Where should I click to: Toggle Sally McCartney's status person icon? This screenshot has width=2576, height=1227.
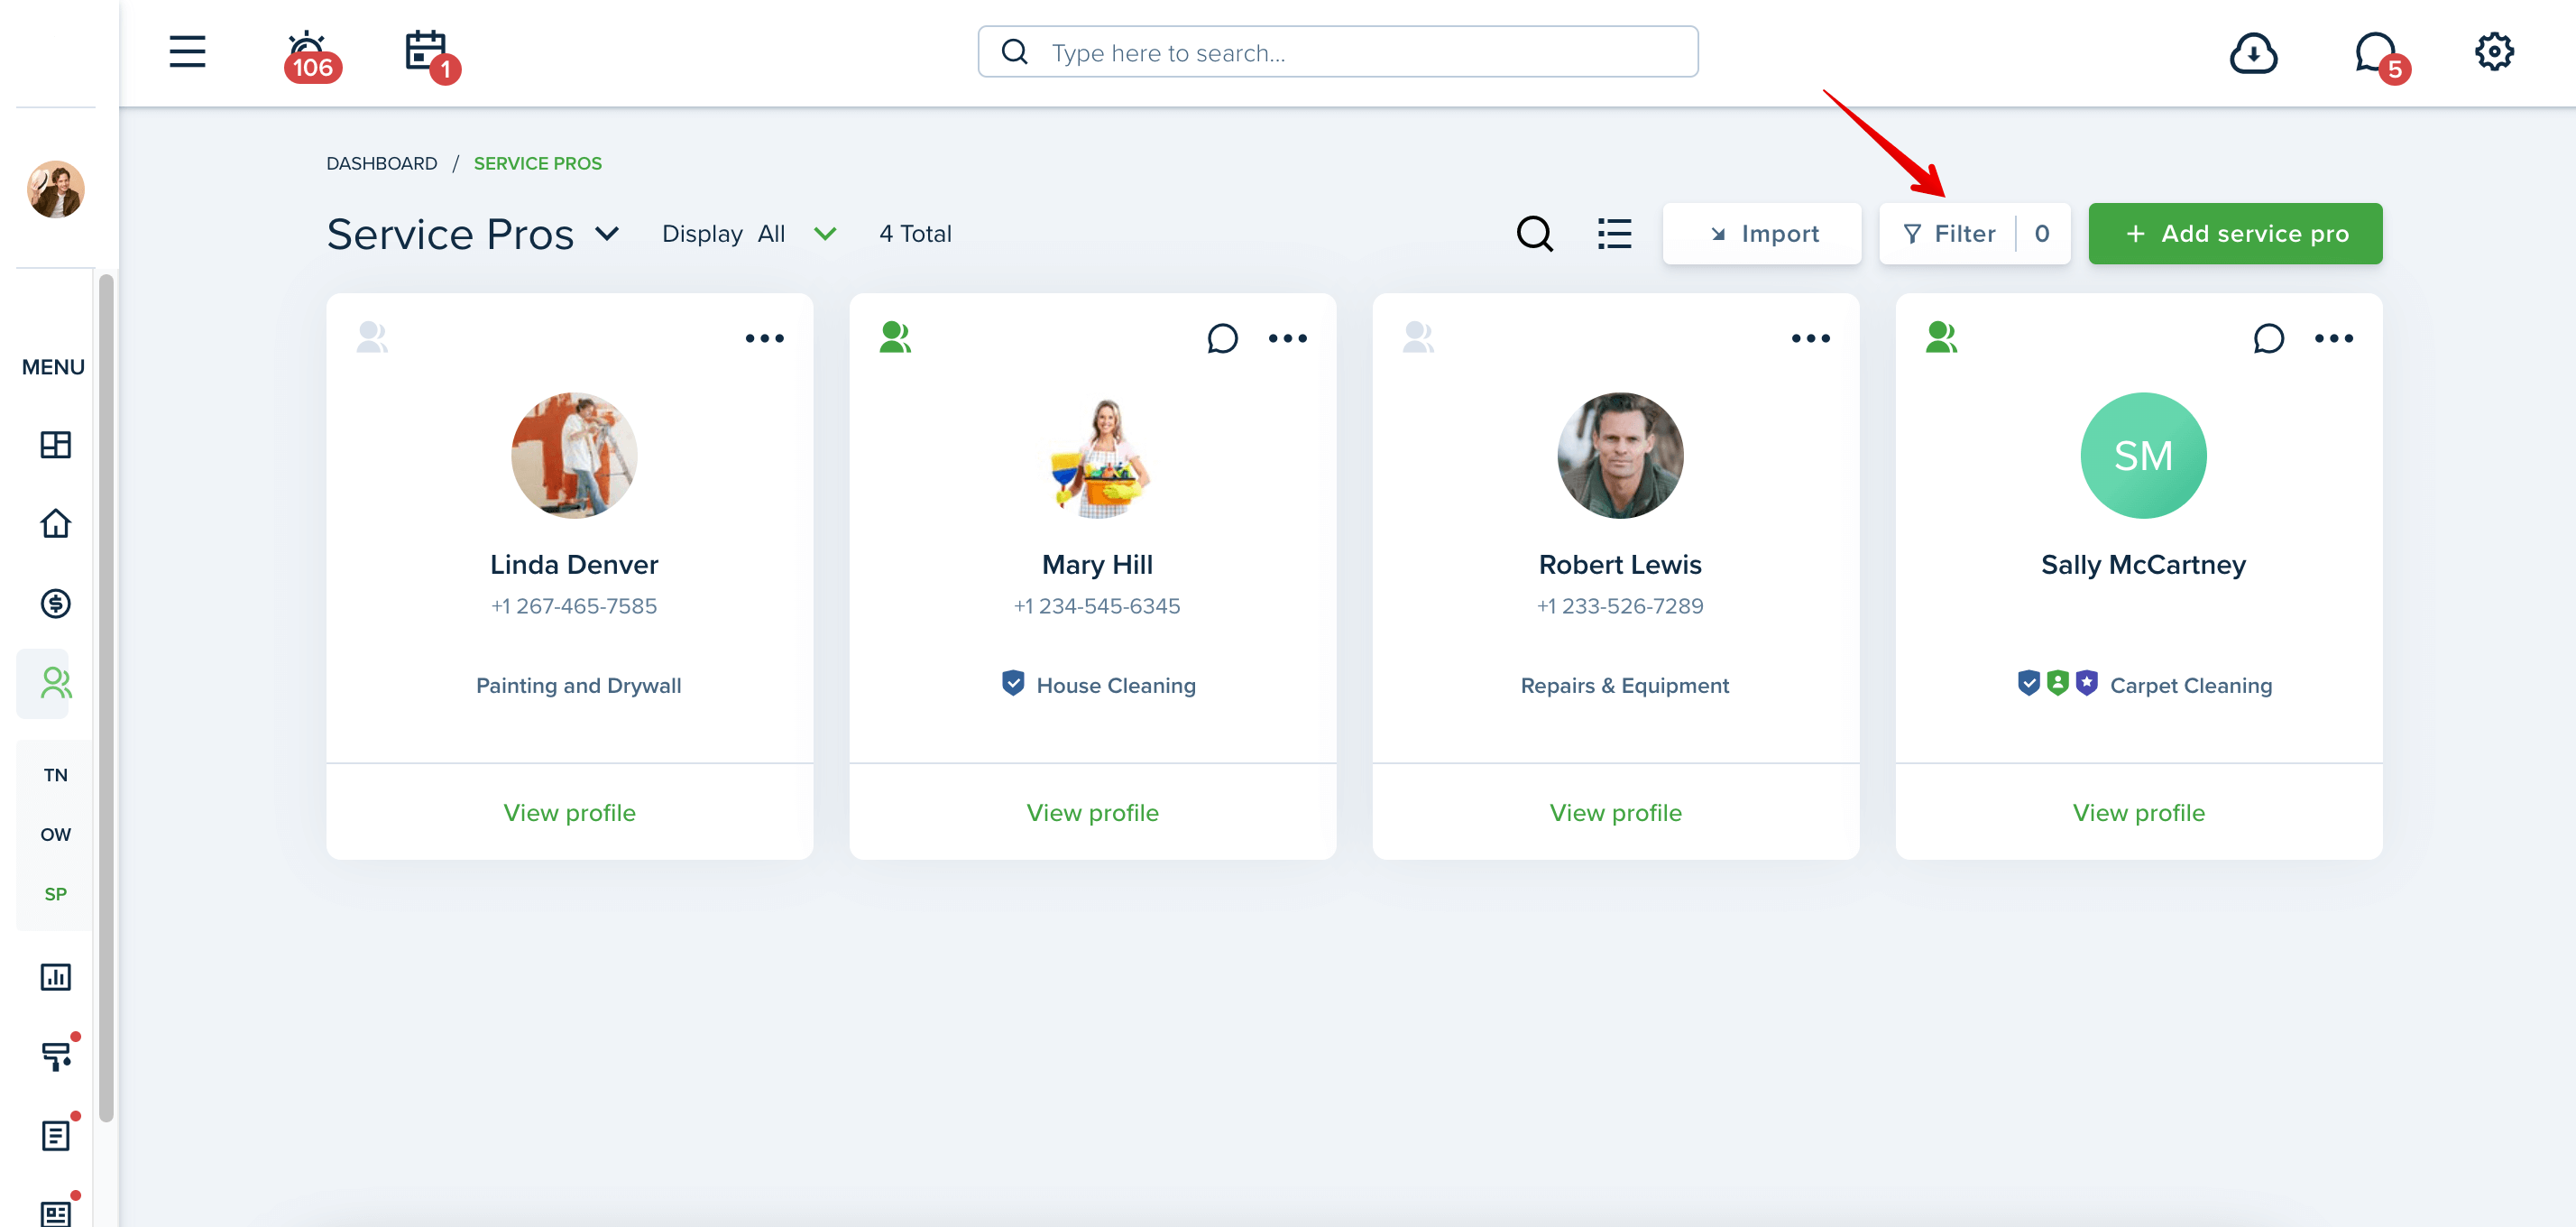(1941, 337)
